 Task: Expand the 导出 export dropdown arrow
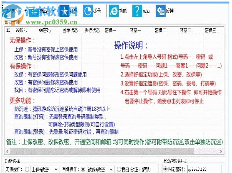[x=54, y=11]
